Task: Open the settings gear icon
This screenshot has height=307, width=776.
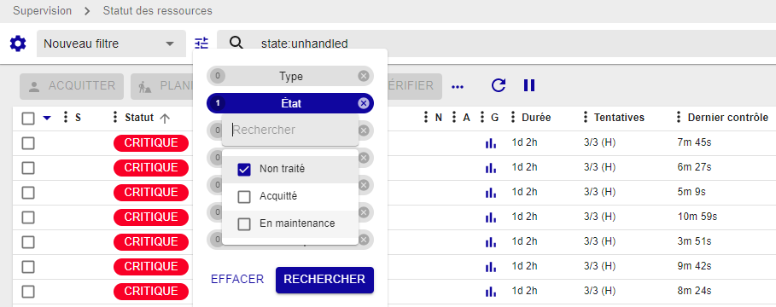Action: [x=18, y=43]
